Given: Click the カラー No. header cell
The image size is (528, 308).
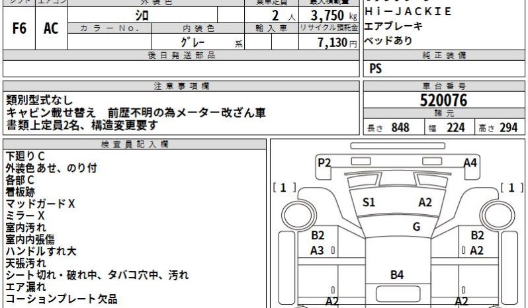Looking at the screenshot, I should [109, 28].
